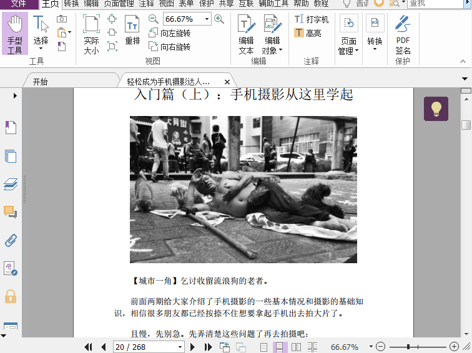Click the bookmark icon in the Tools group
472x353 pixels.
point(61,46)
